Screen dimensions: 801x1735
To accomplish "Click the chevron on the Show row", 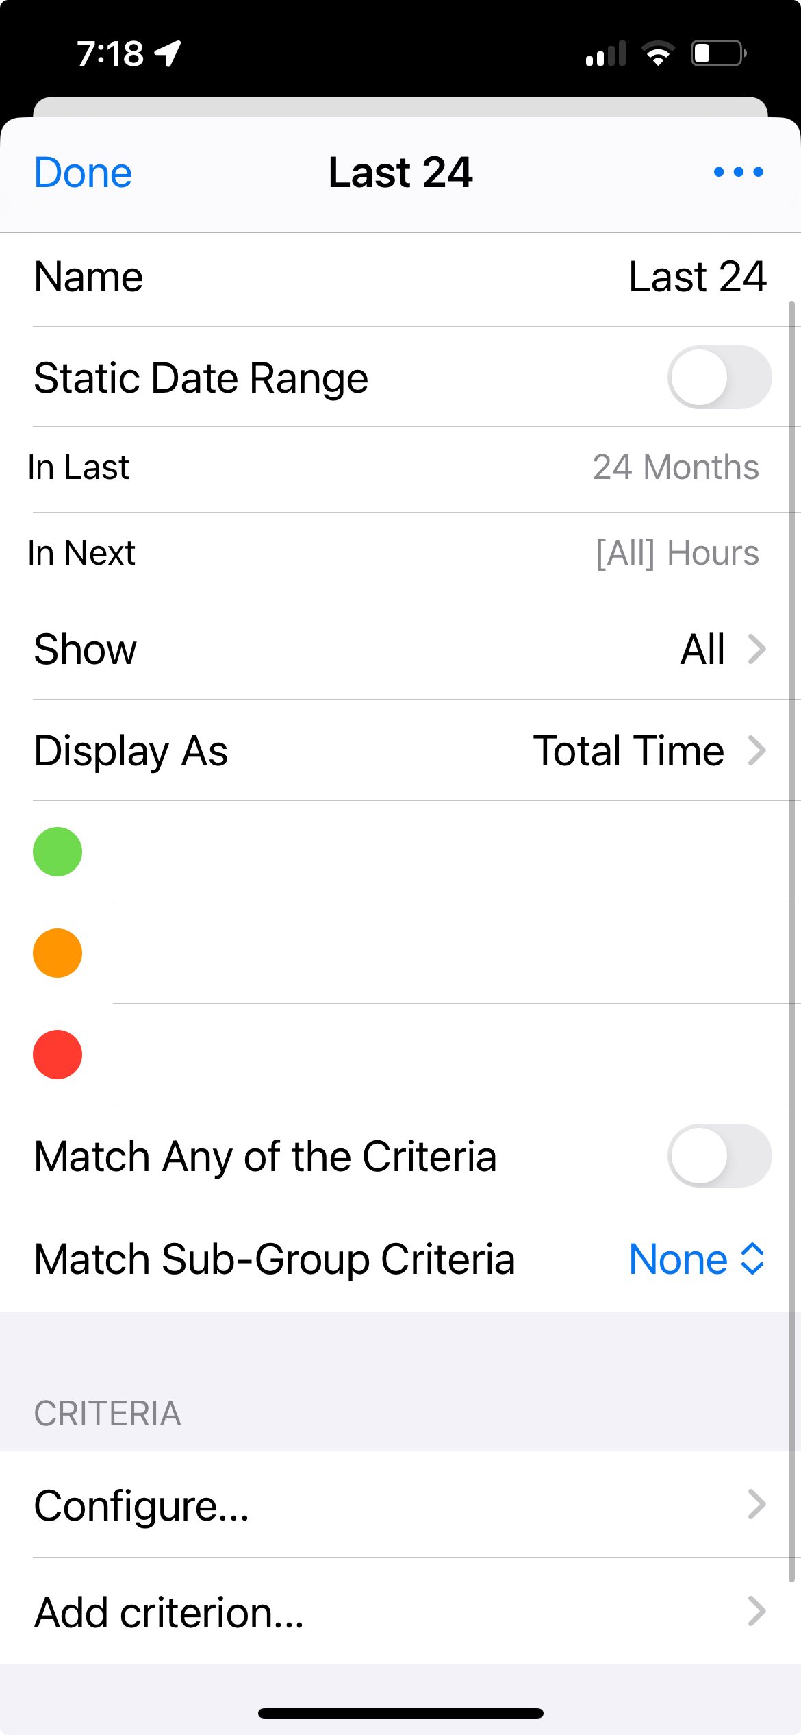I will [756, 649].
